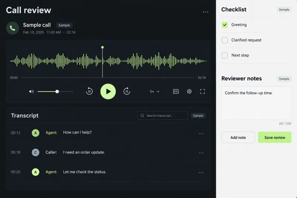Play the call recording
The image size is (297, 198).
coord(108,92)
